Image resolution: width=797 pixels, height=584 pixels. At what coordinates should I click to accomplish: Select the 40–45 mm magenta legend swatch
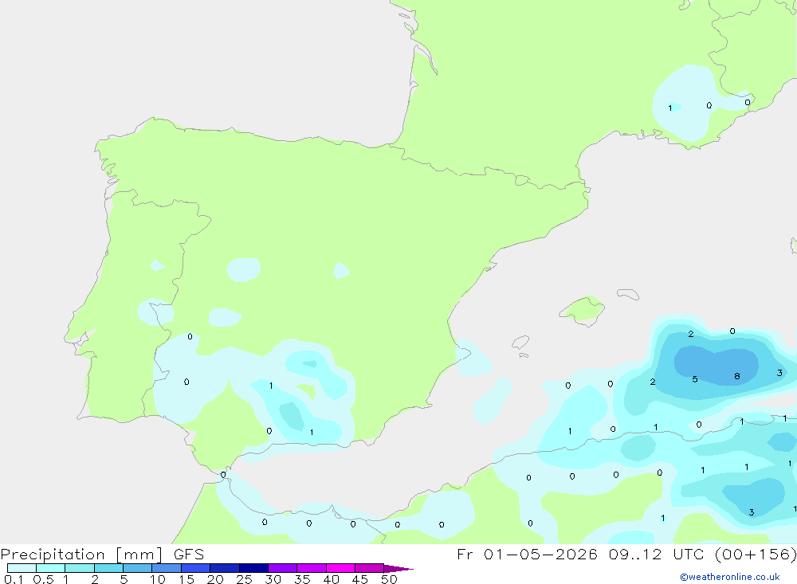[340, 568]
